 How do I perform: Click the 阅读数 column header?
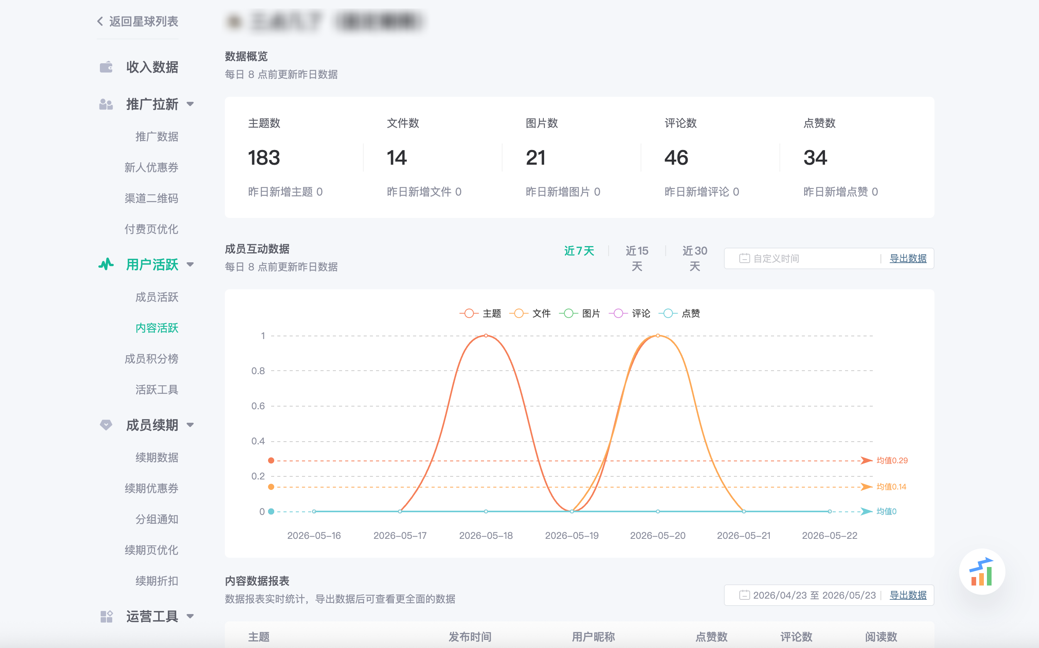(x=881, y=637)
